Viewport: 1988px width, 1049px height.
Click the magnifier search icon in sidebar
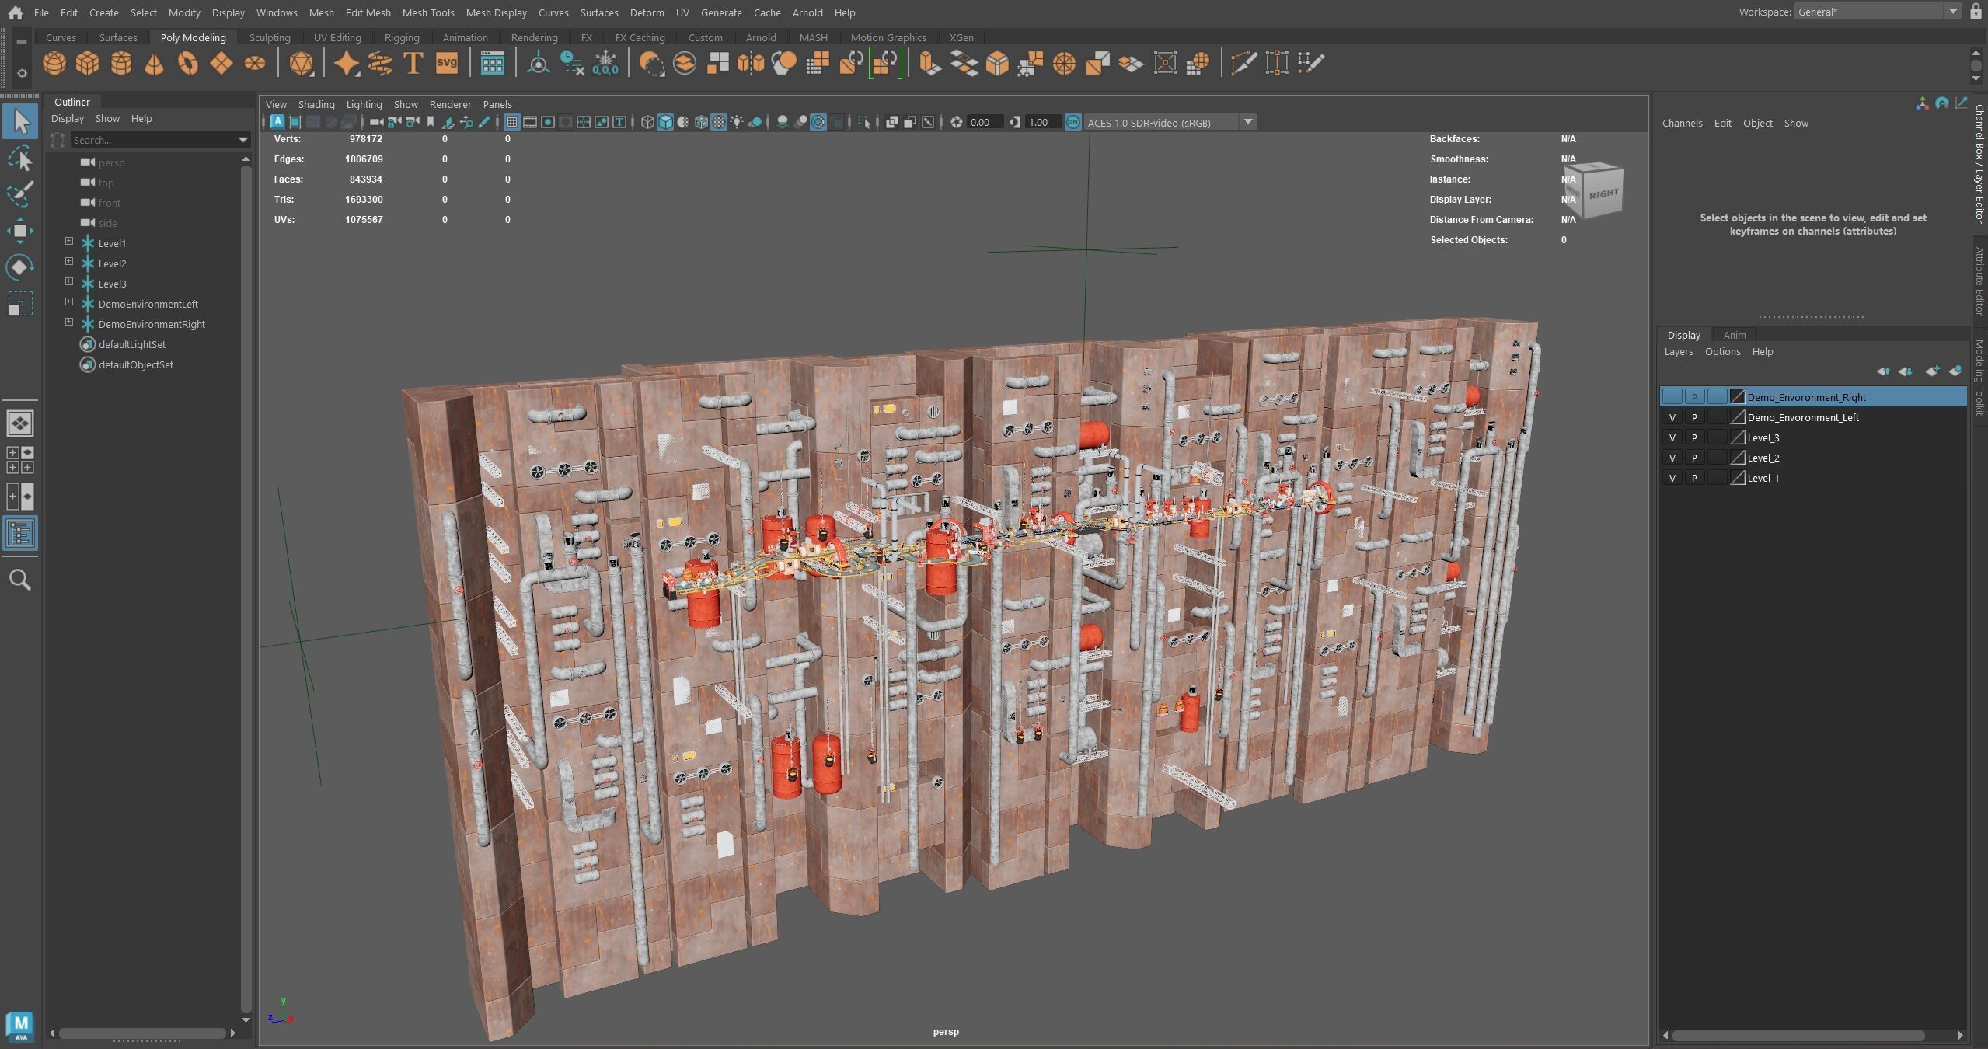pyautogui.click(x=20, y=580)
